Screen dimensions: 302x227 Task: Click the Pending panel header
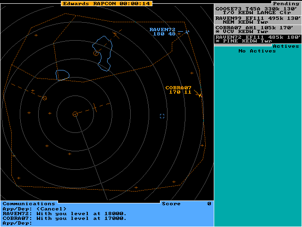(x=286, y=3)
